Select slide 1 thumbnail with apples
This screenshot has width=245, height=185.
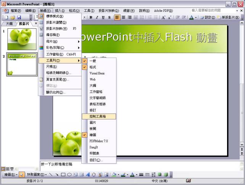(x=22, y=39)
